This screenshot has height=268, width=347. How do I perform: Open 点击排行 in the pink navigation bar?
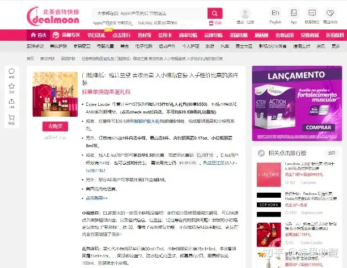tap(121, 35)
